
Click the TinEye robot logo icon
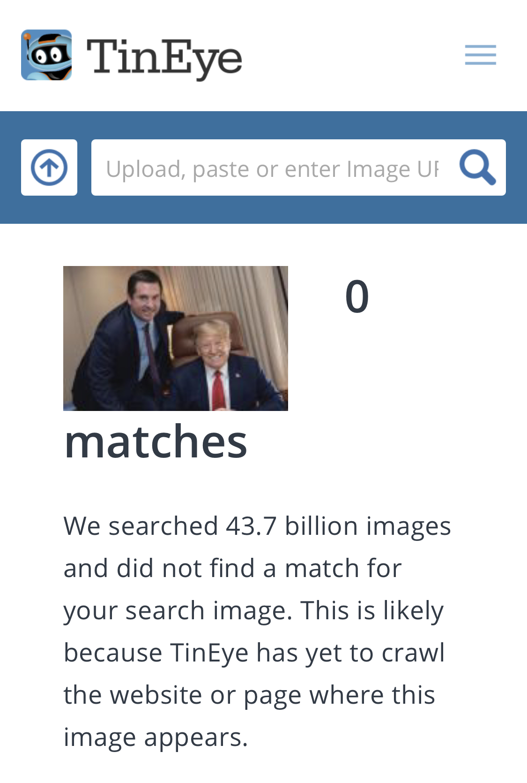click(46, 55)
